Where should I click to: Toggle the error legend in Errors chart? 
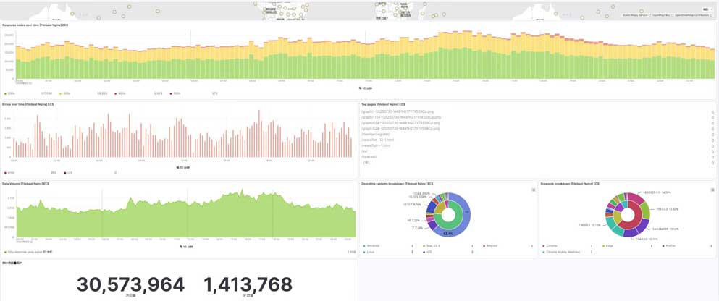(x=10, y=173)
